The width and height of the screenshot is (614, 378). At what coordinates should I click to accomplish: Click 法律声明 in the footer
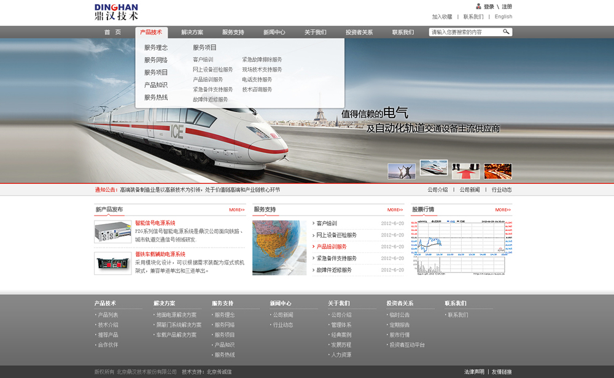point(474,372)
